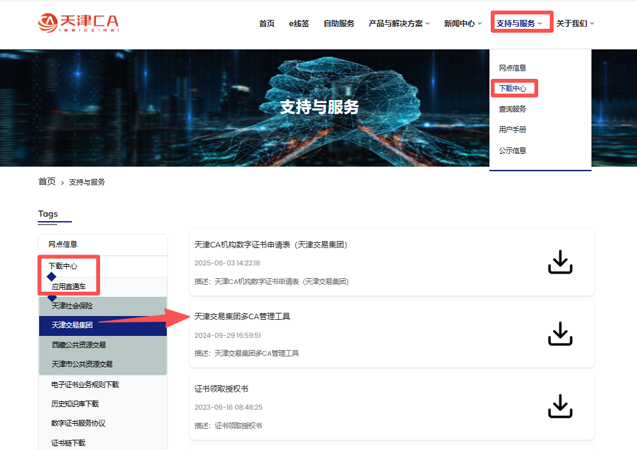Choose 查询服务 in the dropdown submenu

click(513, 109)
